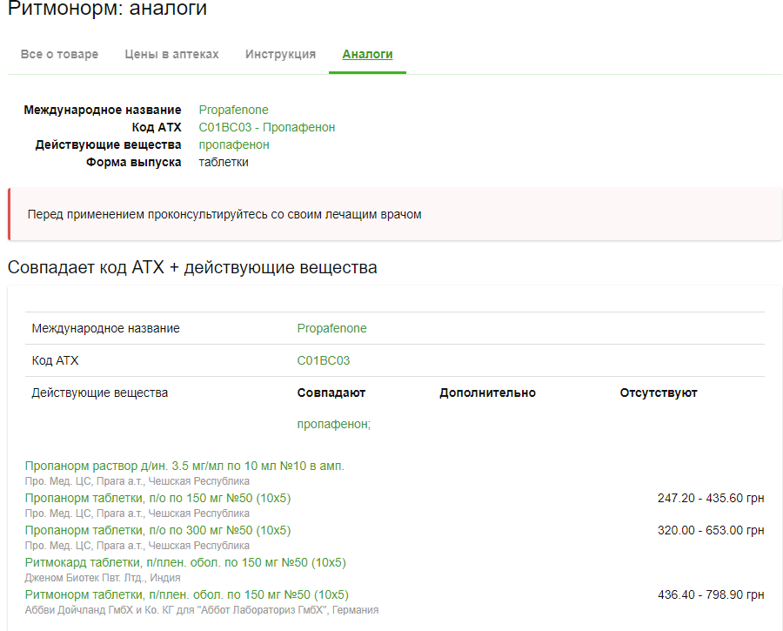Screen dimensions: 783x631
Task: Click "Совпадает код АТХ + действующие вещества" heading
Action: [x=192, y=267]
